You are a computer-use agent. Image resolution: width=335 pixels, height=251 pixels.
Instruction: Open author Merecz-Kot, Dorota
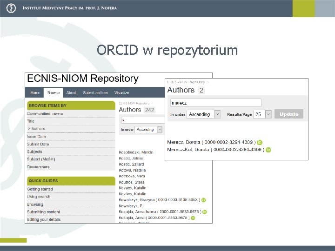point(188,150)
